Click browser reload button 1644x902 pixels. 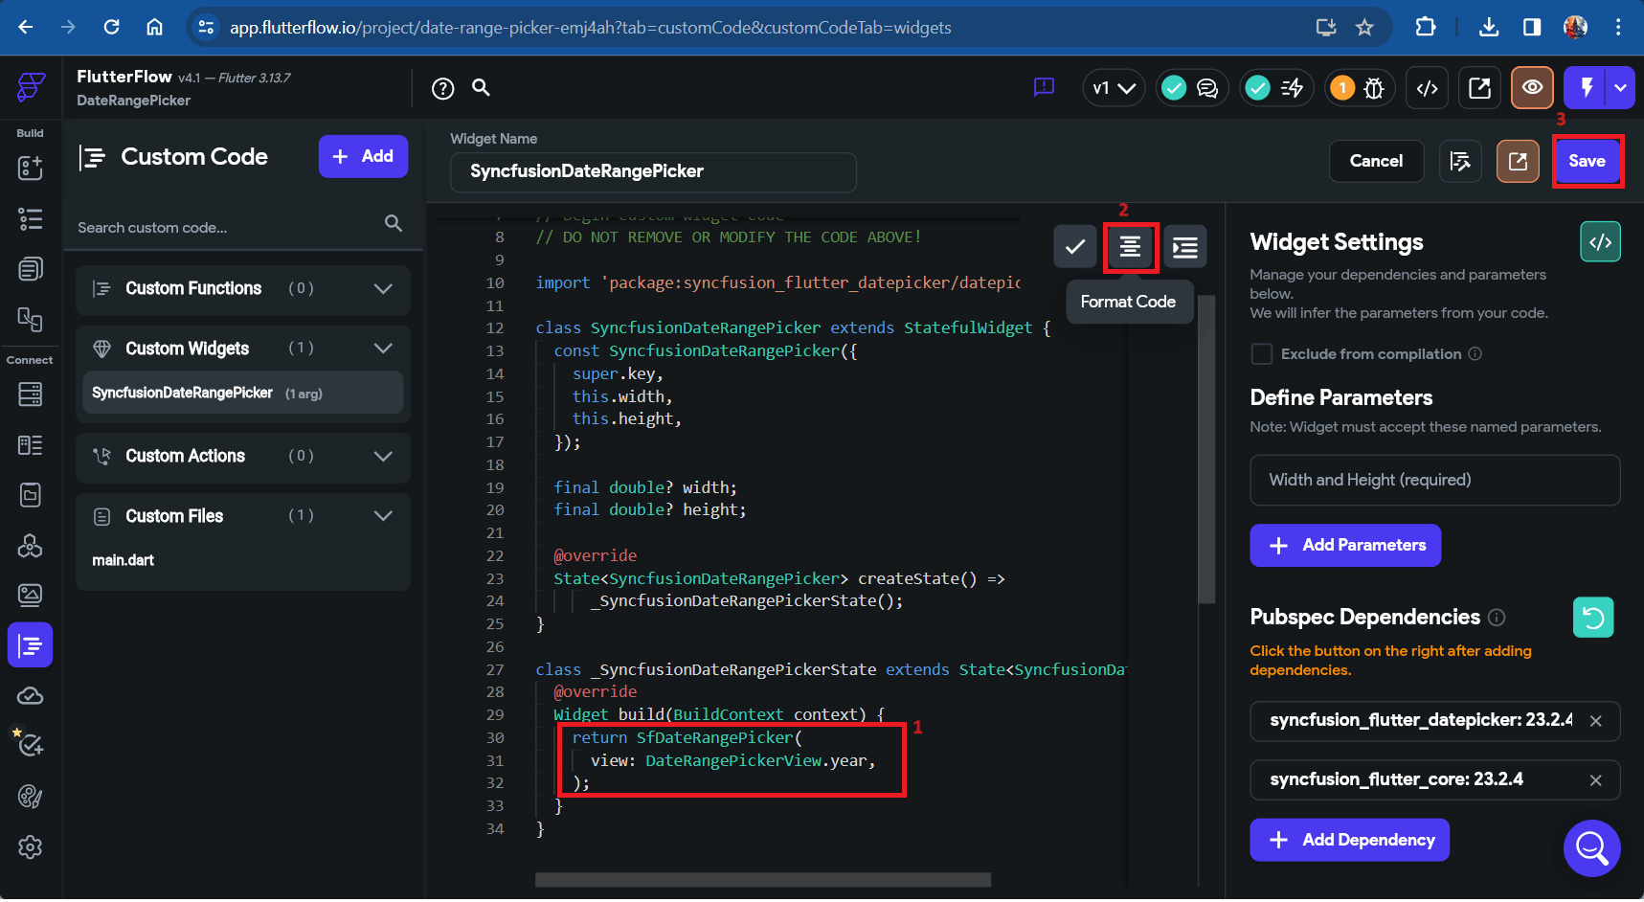[112, 27]
